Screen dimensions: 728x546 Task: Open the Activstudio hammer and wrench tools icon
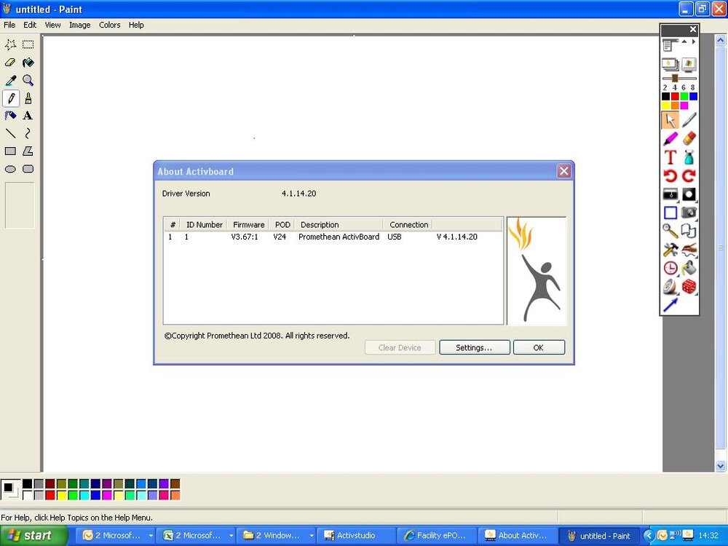click(x=670, y=249)
